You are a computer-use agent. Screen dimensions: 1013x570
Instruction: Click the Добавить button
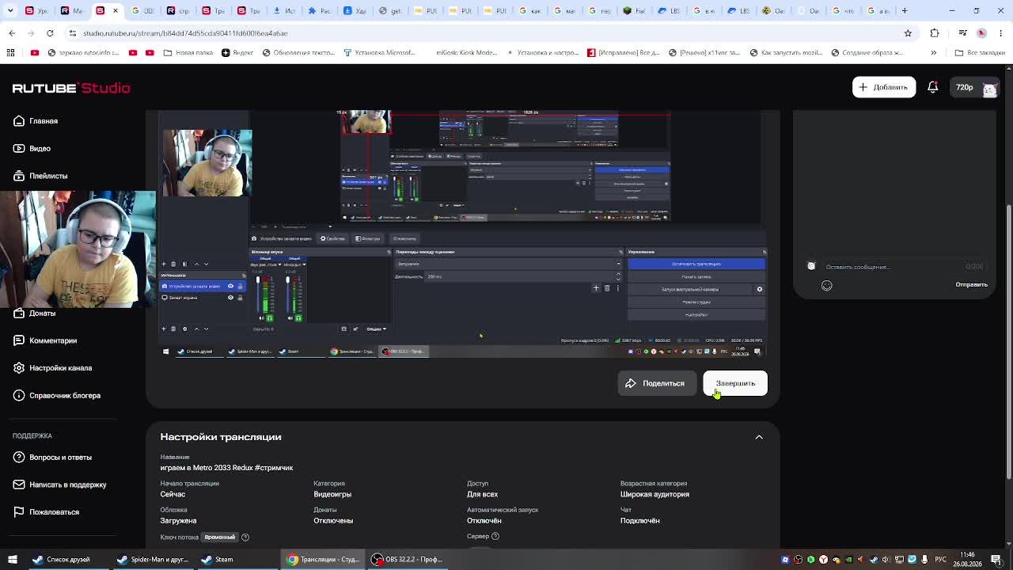(x=884, y=87)
